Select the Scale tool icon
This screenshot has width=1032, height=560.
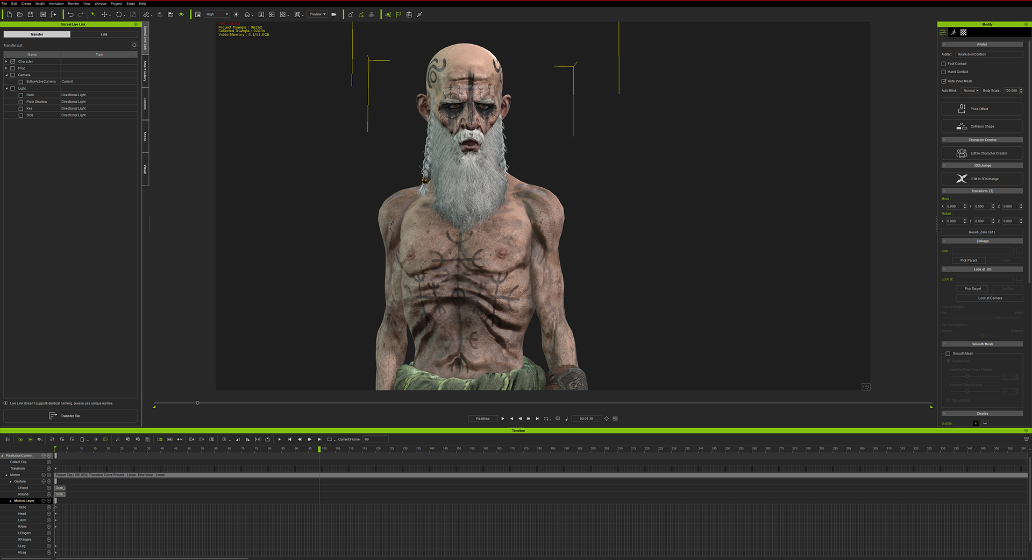point(133,15)
